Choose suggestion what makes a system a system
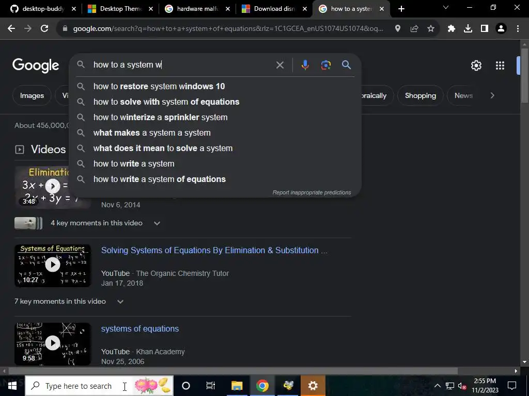 pos(215,133)
